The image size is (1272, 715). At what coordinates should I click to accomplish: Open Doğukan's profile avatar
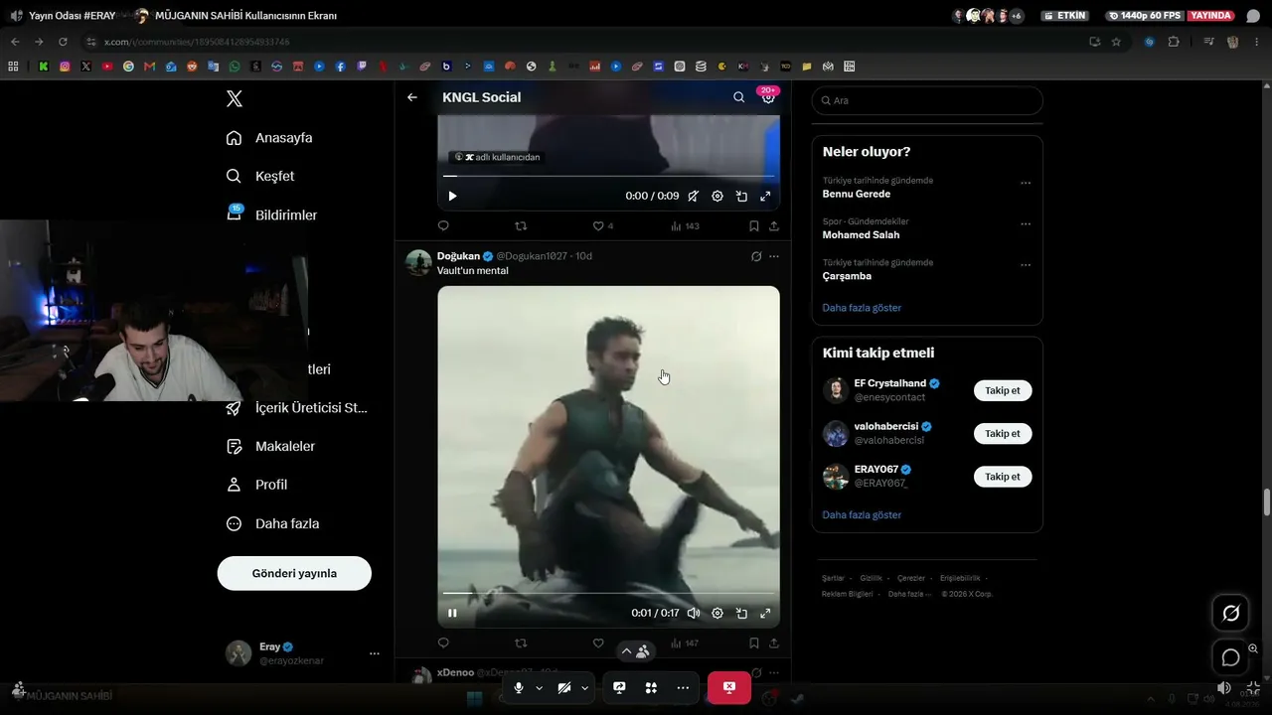418,262
